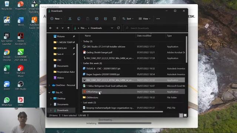Expand the Desktop tree node

tap(51, 99)
